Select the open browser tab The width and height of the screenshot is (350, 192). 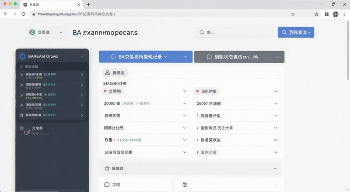click(51, 5)
